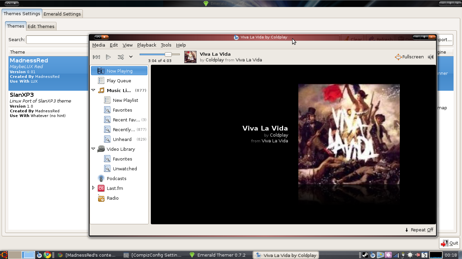Open Play Queue source

coord(119,81)
